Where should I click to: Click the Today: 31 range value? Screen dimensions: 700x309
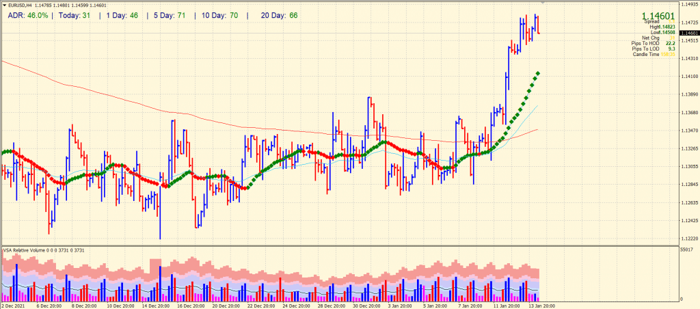(75, 16)
